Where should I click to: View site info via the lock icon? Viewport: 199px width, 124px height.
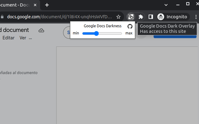pos(2,17)
